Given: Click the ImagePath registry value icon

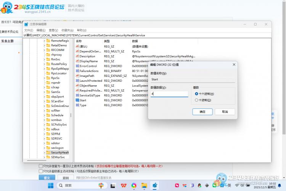Looking at the screenshot, I should click(77, 76).
